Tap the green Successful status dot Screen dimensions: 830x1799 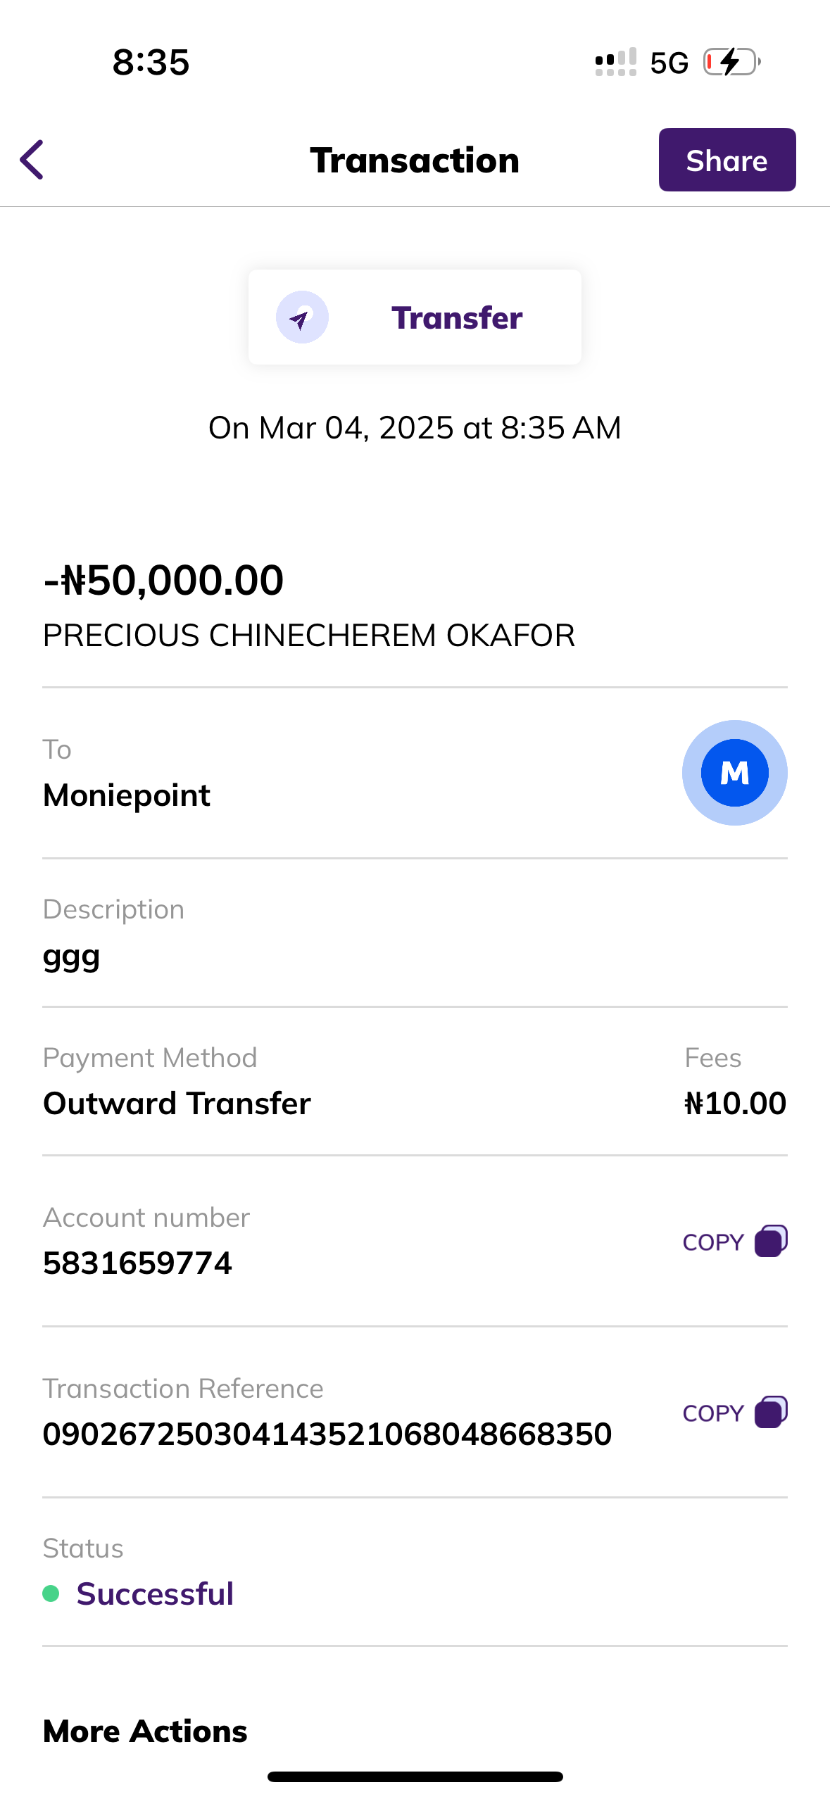click(51, 1593)
